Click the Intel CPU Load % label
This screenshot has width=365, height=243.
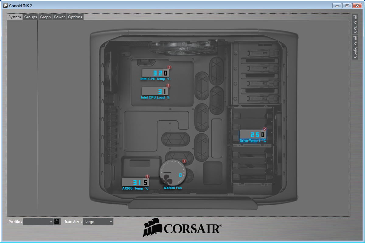[x=155, y=98]
